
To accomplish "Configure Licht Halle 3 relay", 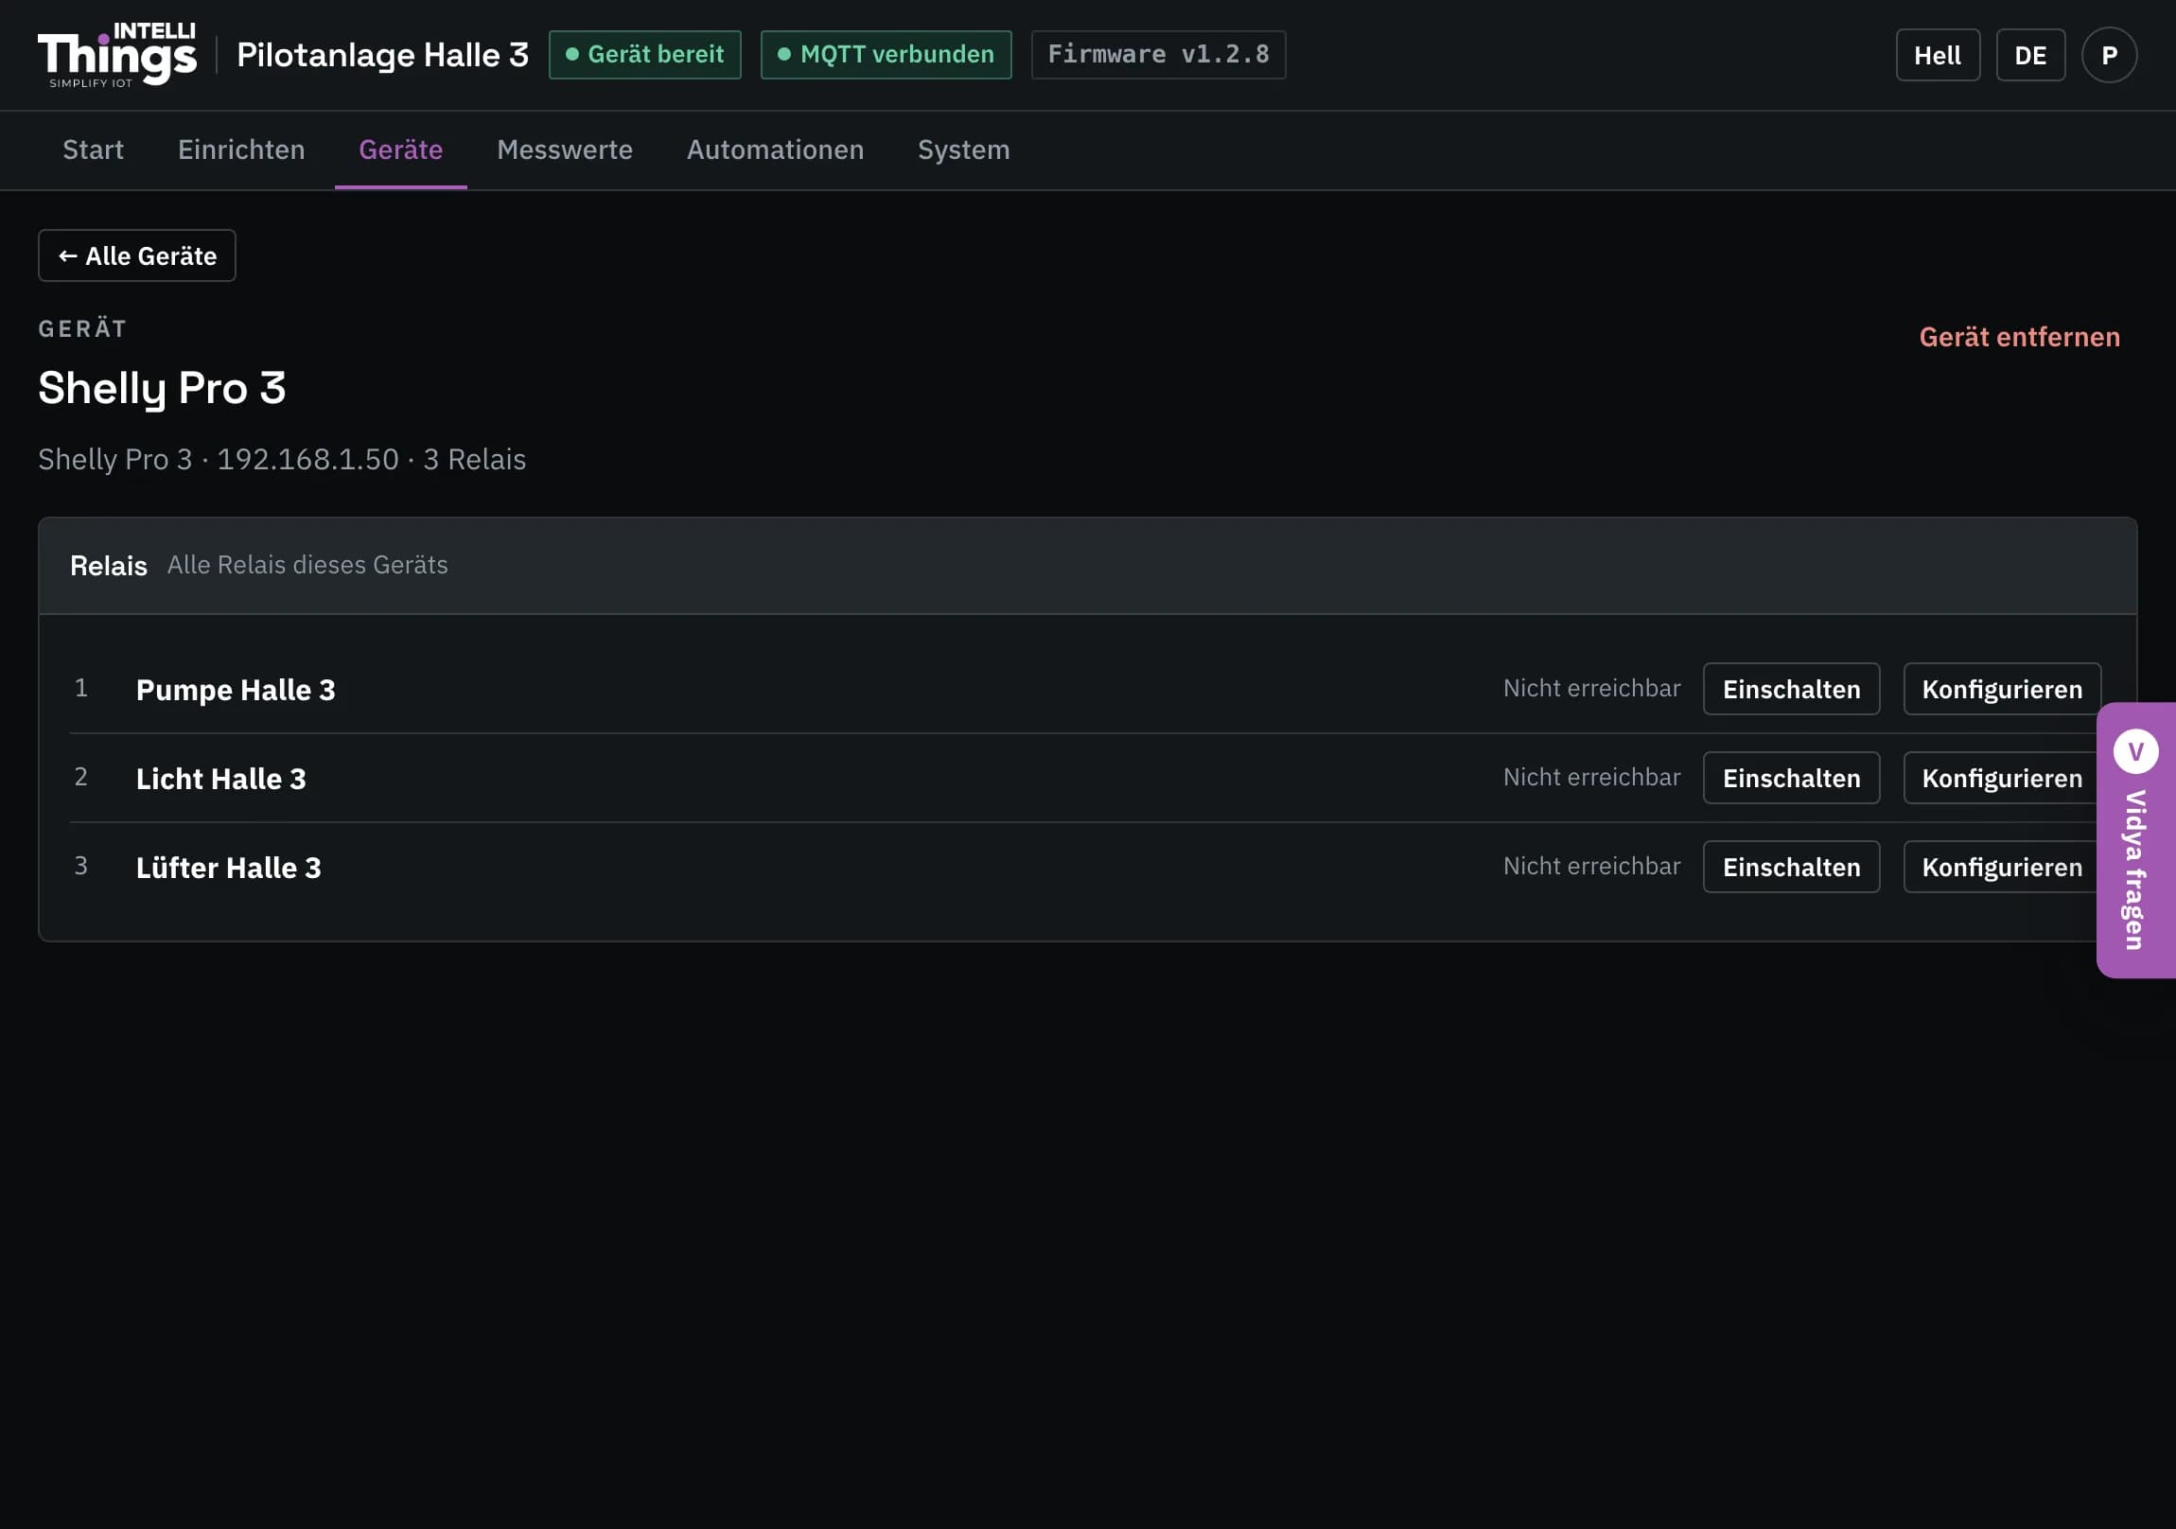I will tap(2002, 779).
